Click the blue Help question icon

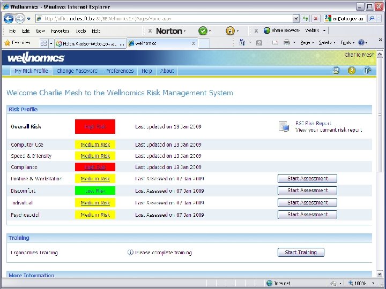coord(361,43)
